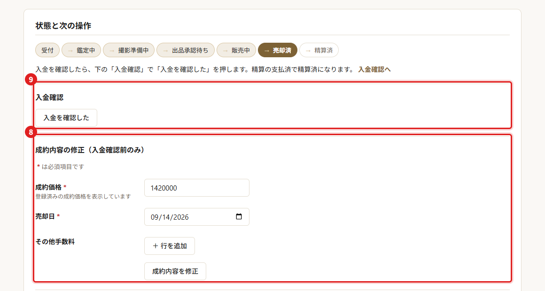Click the 入金確認 section heading

[x=49, y=98]
